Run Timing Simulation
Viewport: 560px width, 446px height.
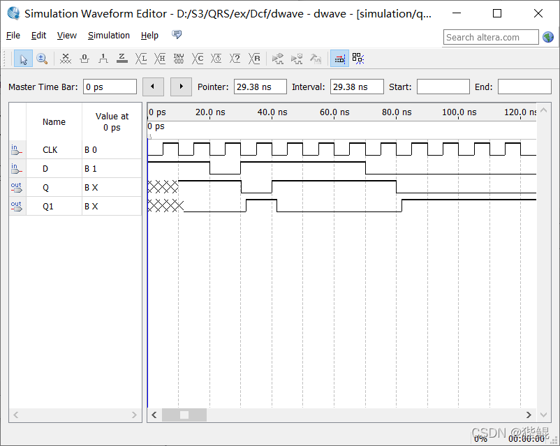[x=297, y=59]
